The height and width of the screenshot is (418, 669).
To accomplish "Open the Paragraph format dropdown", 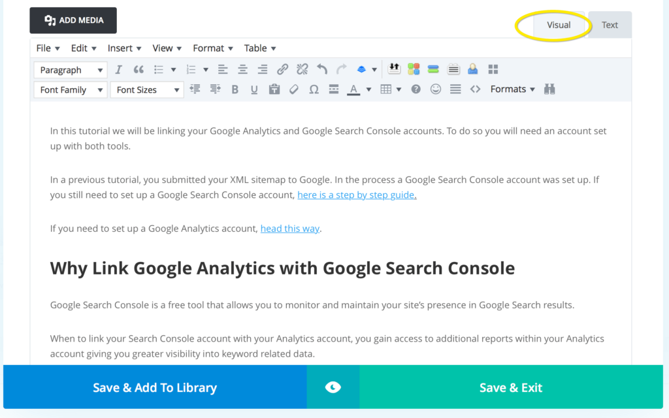I will point(71,70).
